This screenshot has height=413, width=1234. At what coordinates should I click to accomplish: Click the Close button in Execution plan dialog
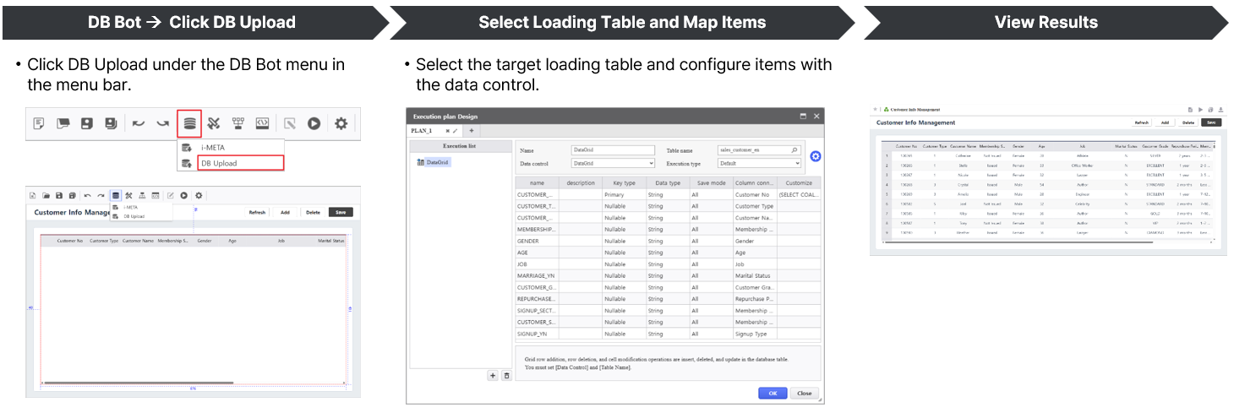tap(804, 393)
